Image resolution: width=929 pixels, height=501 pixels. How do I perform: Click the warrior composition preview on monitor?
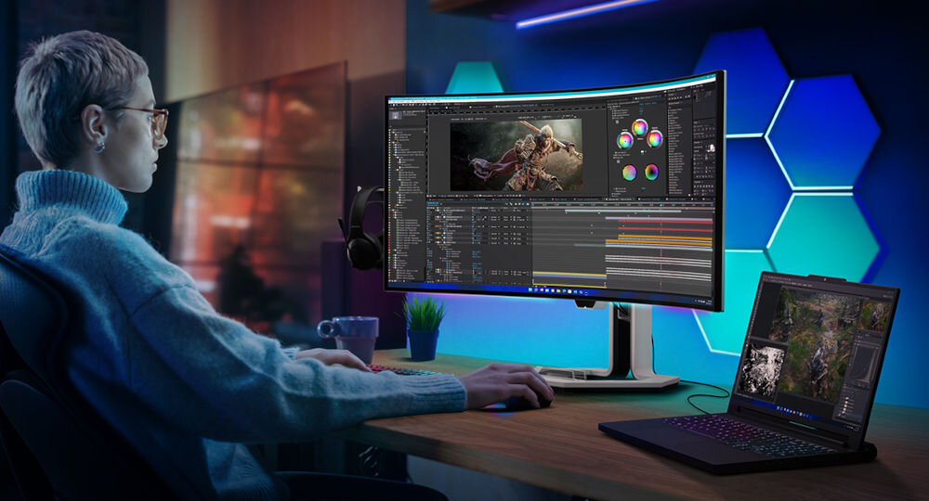point(516,155)
